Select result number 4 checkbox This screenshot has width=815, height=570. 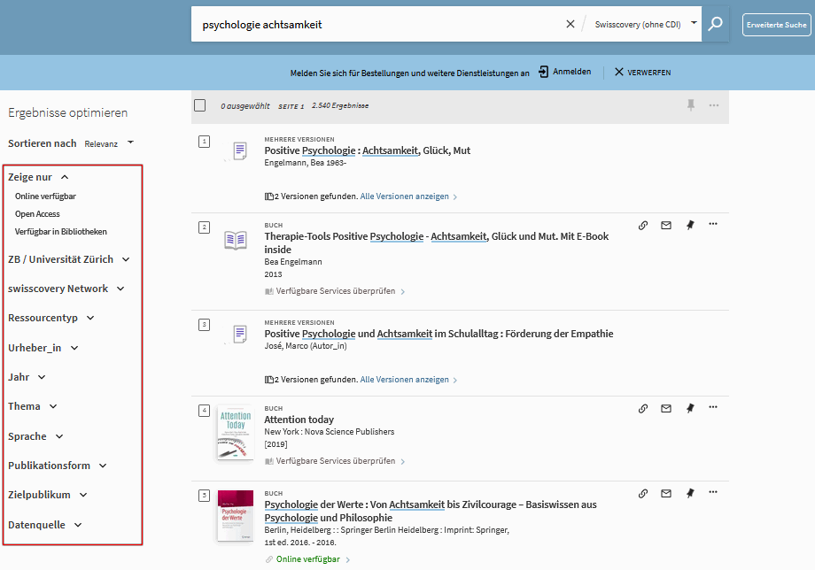click(x=204, y=411)
